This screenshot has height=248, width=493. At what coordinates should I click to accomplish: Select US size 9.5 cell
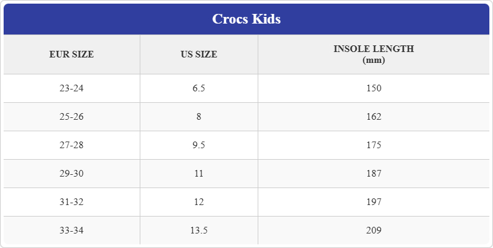(198, 145)
